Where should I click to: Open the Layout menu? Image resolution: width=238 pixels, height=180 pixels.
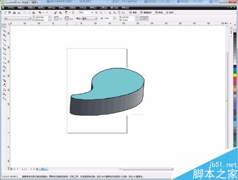[41, 8]
